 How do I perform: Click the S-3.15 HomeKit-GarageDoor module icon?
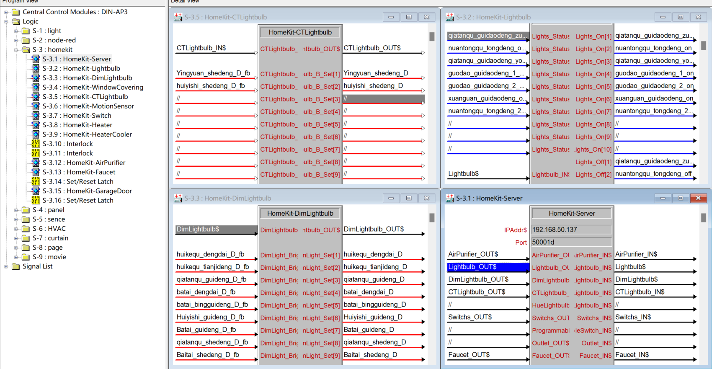[36, 191]
